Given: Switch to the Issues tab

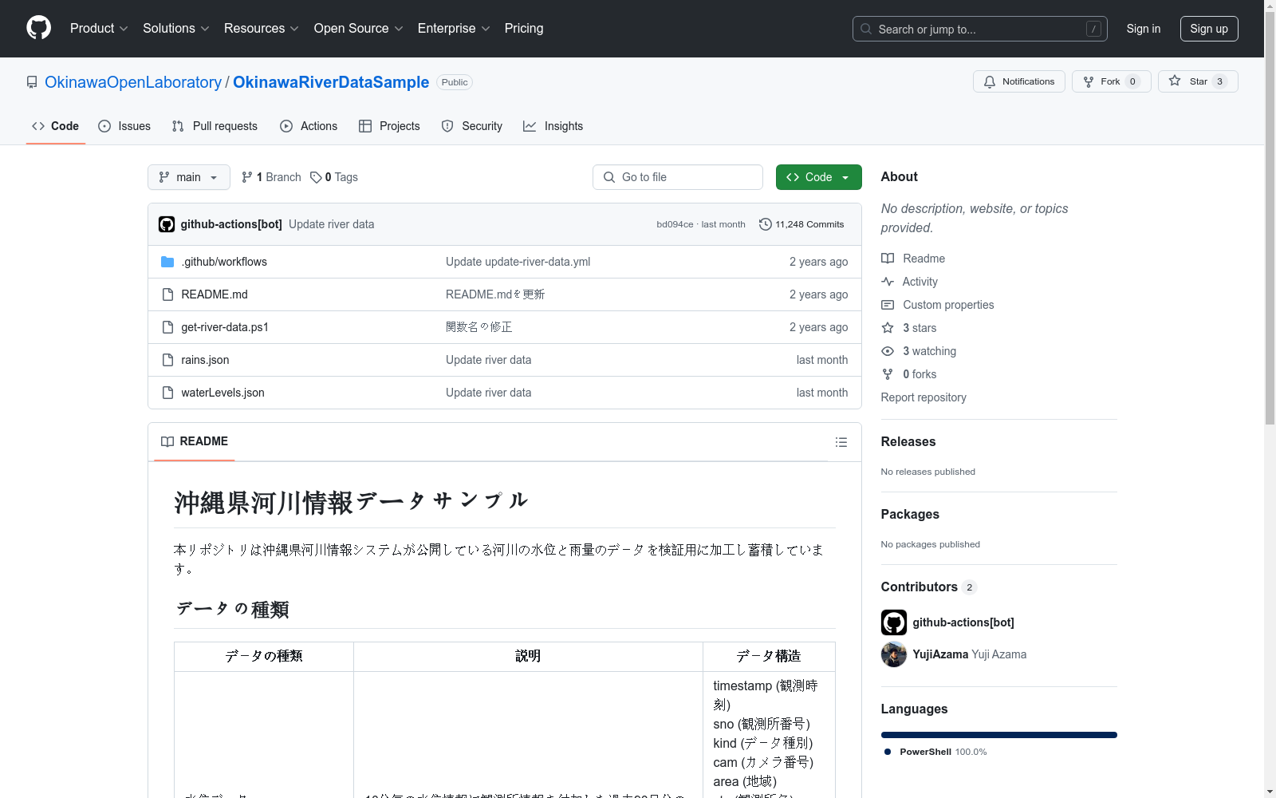Looking at the screenshot, I should pos(124,126).
